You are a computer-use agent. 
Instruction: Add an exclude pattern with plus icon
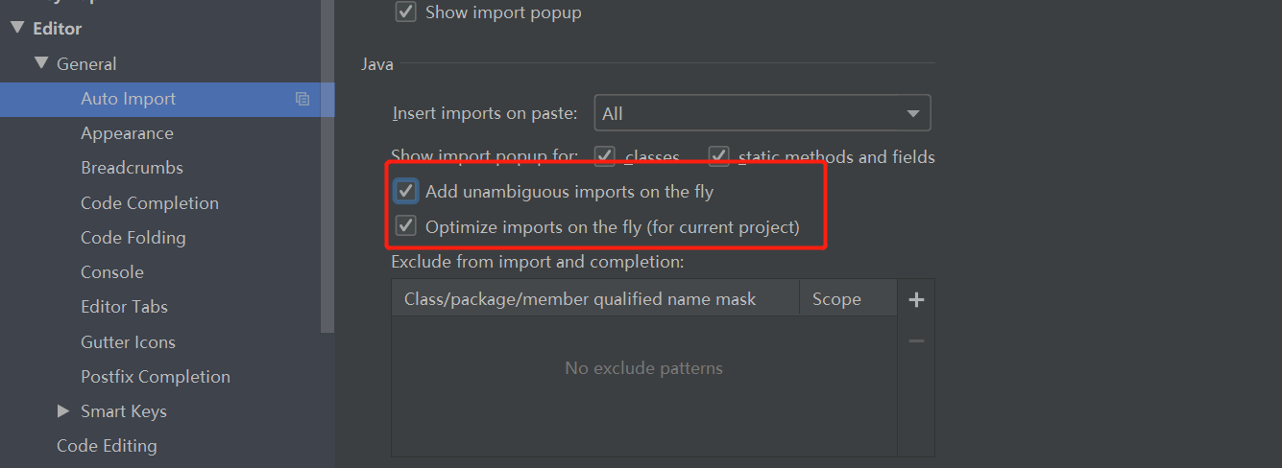click(x=916, y=300)
